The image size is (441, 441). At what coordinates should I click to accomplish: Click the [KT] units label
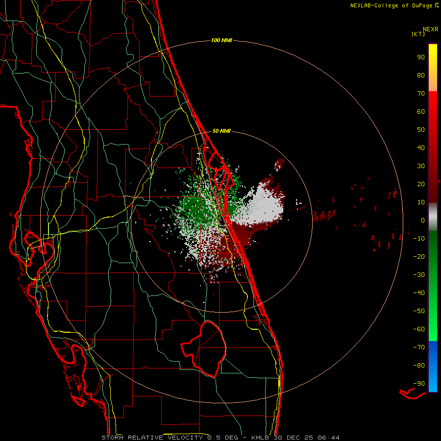pyautogui.click(x=418, y=34)
